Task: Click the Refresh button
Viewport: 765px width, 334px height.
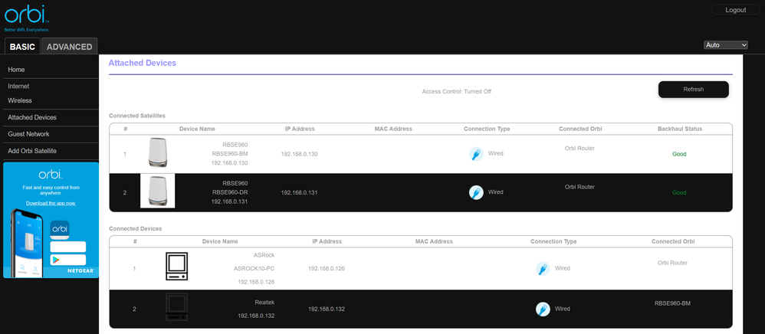Action: coord(693,89)
